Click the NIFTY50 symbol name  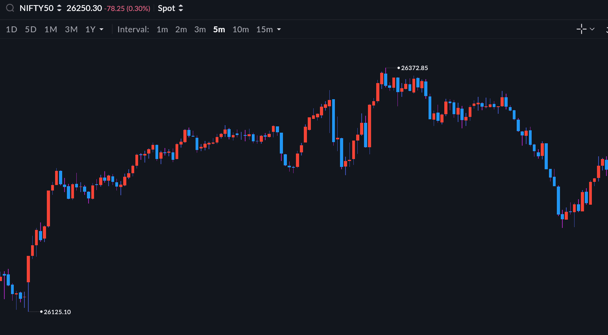point(36,8)
